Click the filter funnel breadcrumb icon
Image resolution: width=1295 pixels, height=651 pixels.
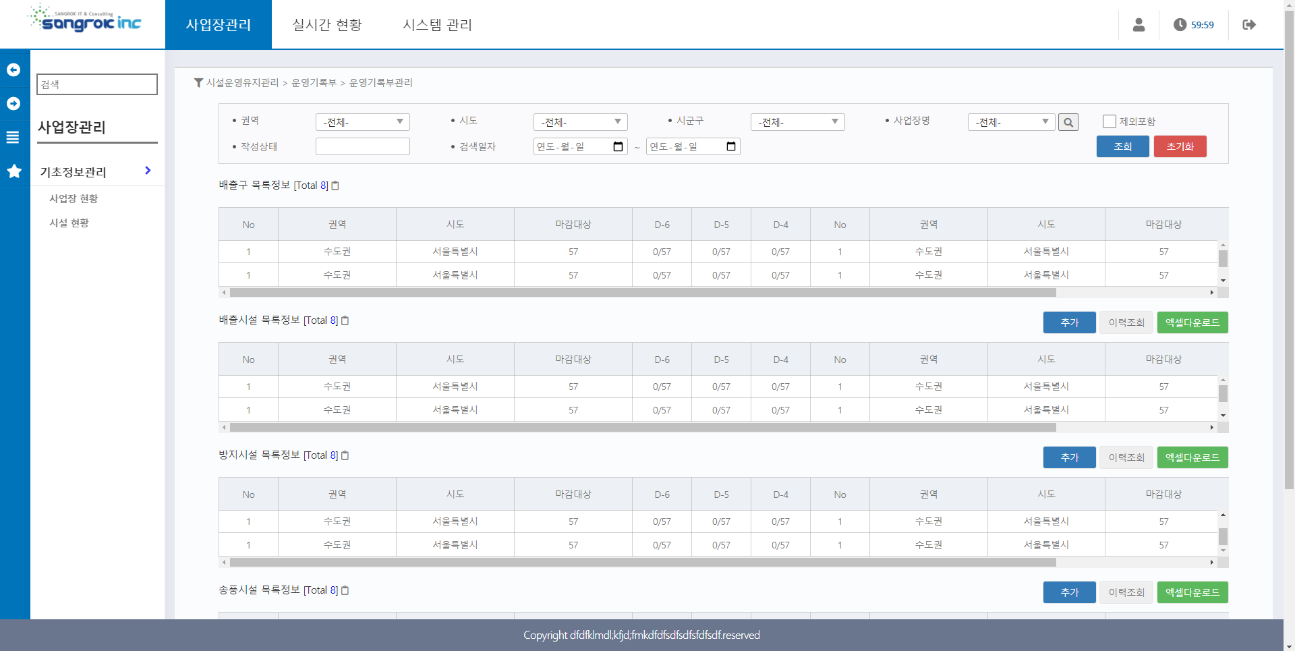(198, 82)
